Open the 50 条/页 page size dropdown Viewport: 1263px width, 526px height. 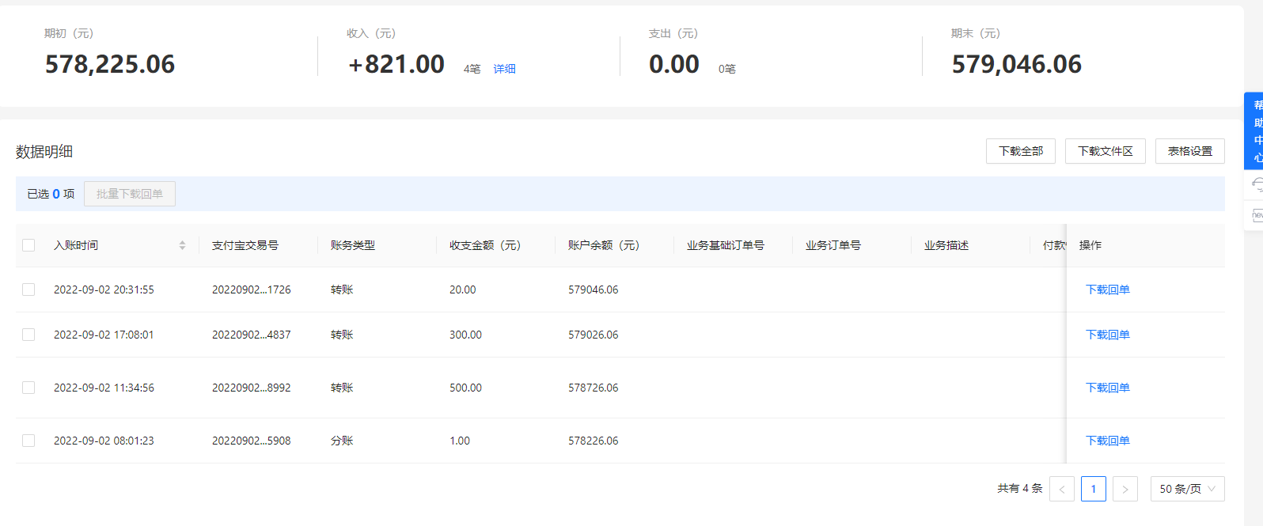(x=1187, y=489)
